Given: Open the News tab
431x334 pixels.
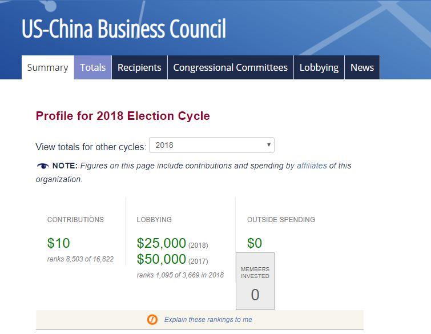Looking at the screenshot, I should pyautogui.click(x=362, y=67).
